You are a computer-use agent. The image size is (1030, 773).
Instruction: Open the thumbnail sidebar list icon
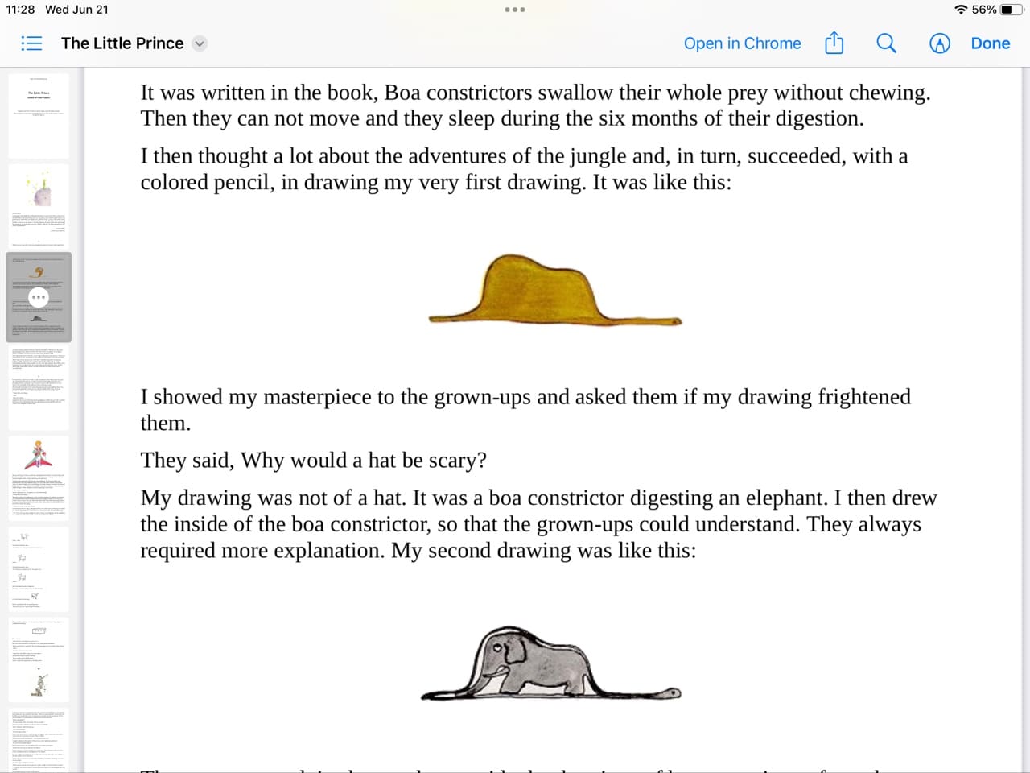coord(31,43)
